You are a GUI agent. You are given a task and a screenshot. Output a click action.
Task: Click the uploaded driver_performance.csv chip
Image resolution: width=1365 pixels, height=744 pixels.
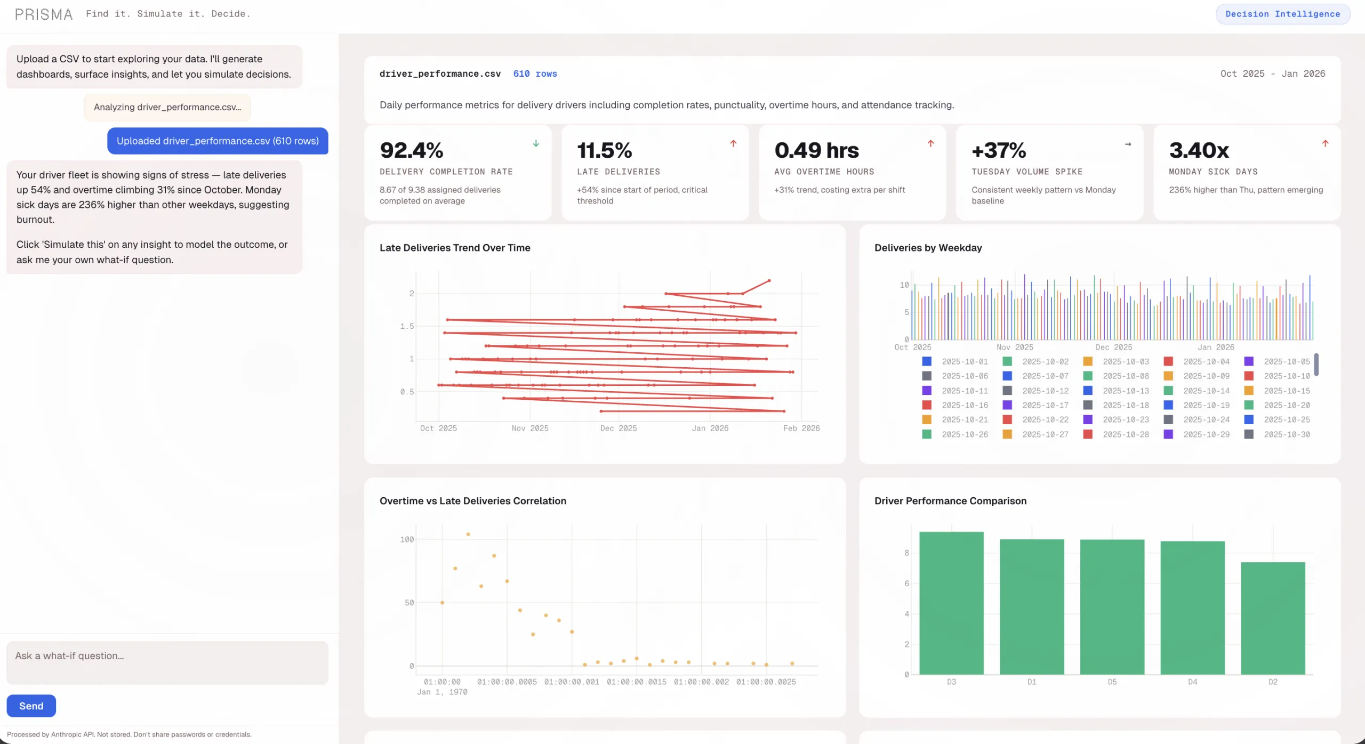click(x=217, y=141)
